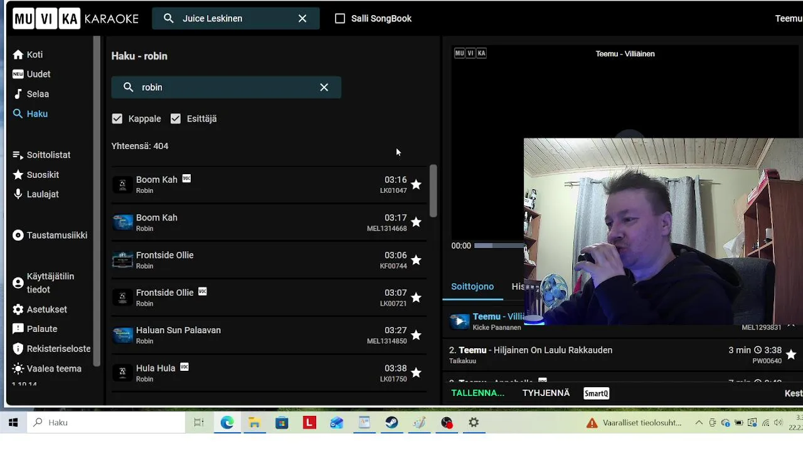Open Käyttäjätilin tiedot account info
Image resolution: width=803 pixels, height=451 pixels.
click(x=43, y=283)
